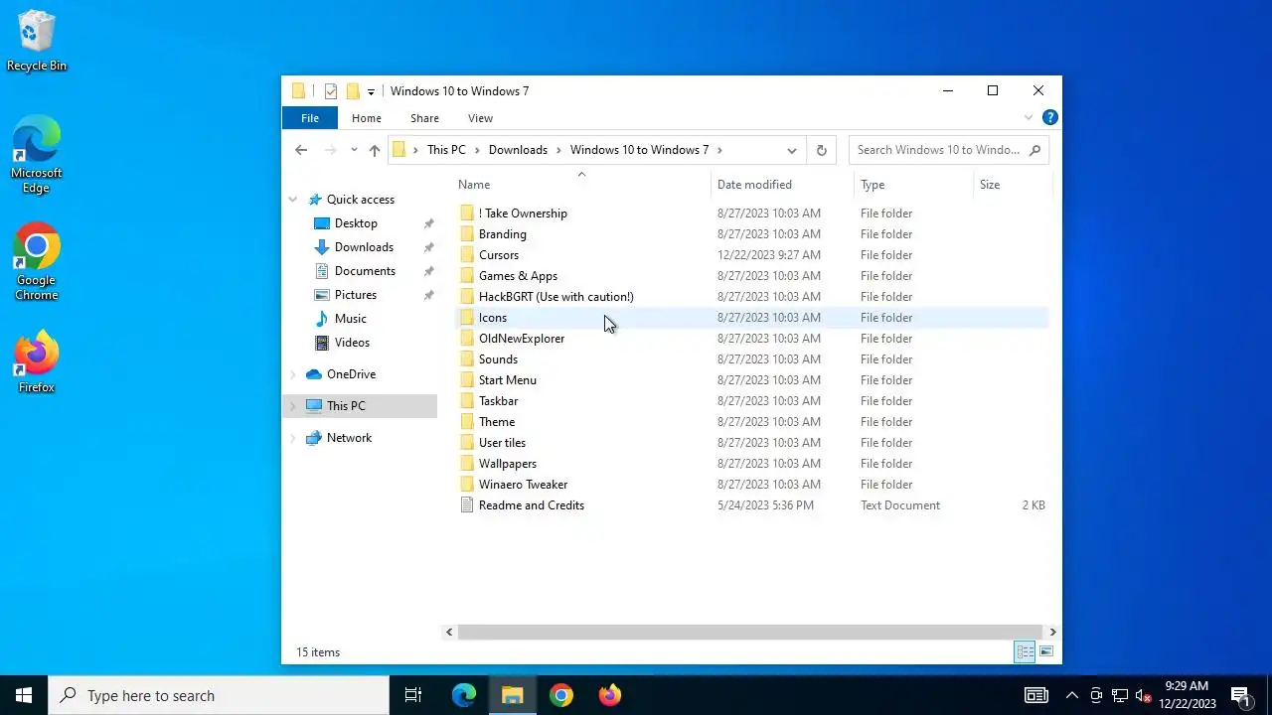Image resolution: width=1272 pixels, height=715 pixels.
Task: Open Task View on the taskbar
Action: point(413,695)
